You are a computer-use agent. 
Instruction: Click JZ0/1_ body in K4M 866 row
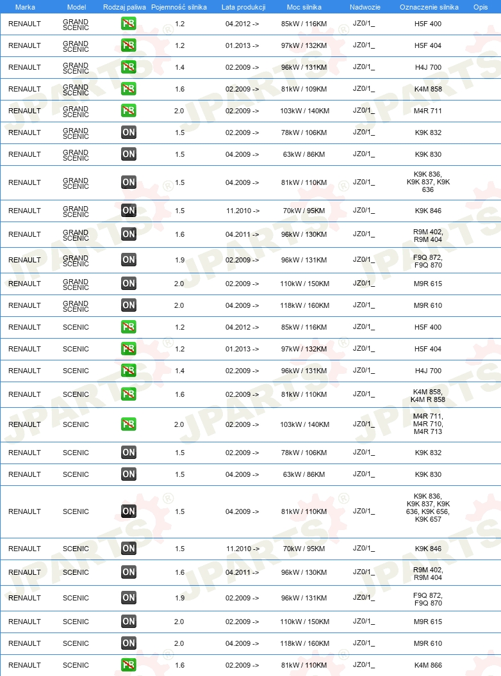pos(364,664)
